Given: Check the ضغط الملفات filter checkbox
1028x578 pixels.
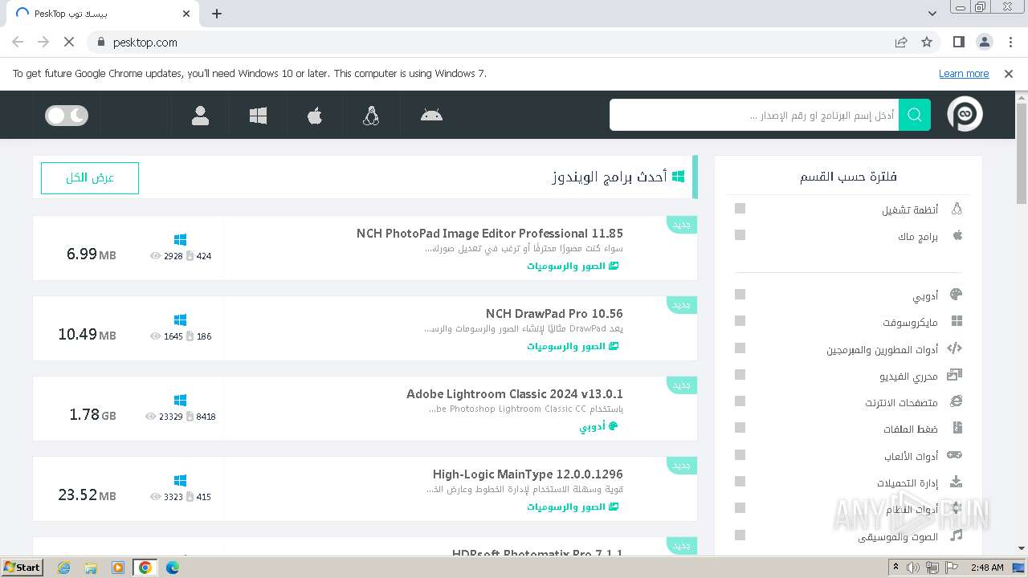Looking at the screenshot, I should click(740, 429).
